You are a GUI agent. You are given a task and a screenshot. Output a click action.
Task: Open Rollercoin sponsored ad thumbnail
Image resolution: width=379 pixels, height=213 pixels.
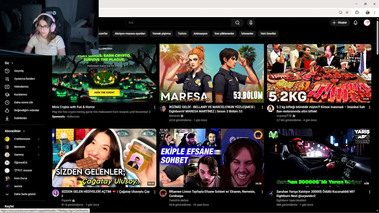(x=104, y=73)
